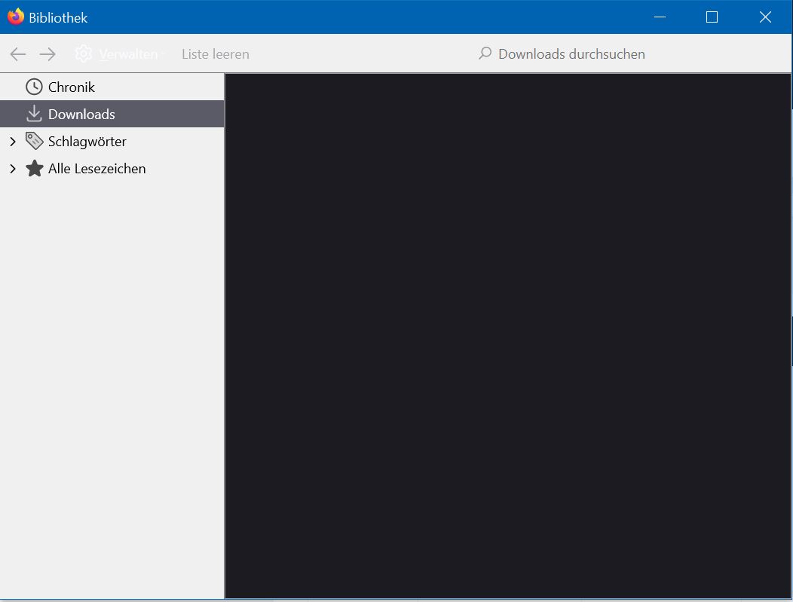
Task: Click the Liste leeren button
Action: [x=216, y=54]
